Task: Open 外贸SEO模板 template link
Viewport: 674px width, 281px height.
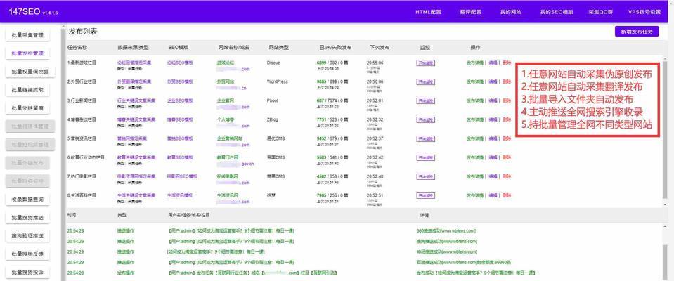Action: (180, 81)
